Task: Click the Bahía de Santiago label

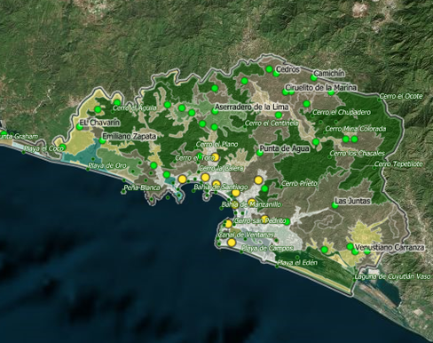Action: (220, 187)
